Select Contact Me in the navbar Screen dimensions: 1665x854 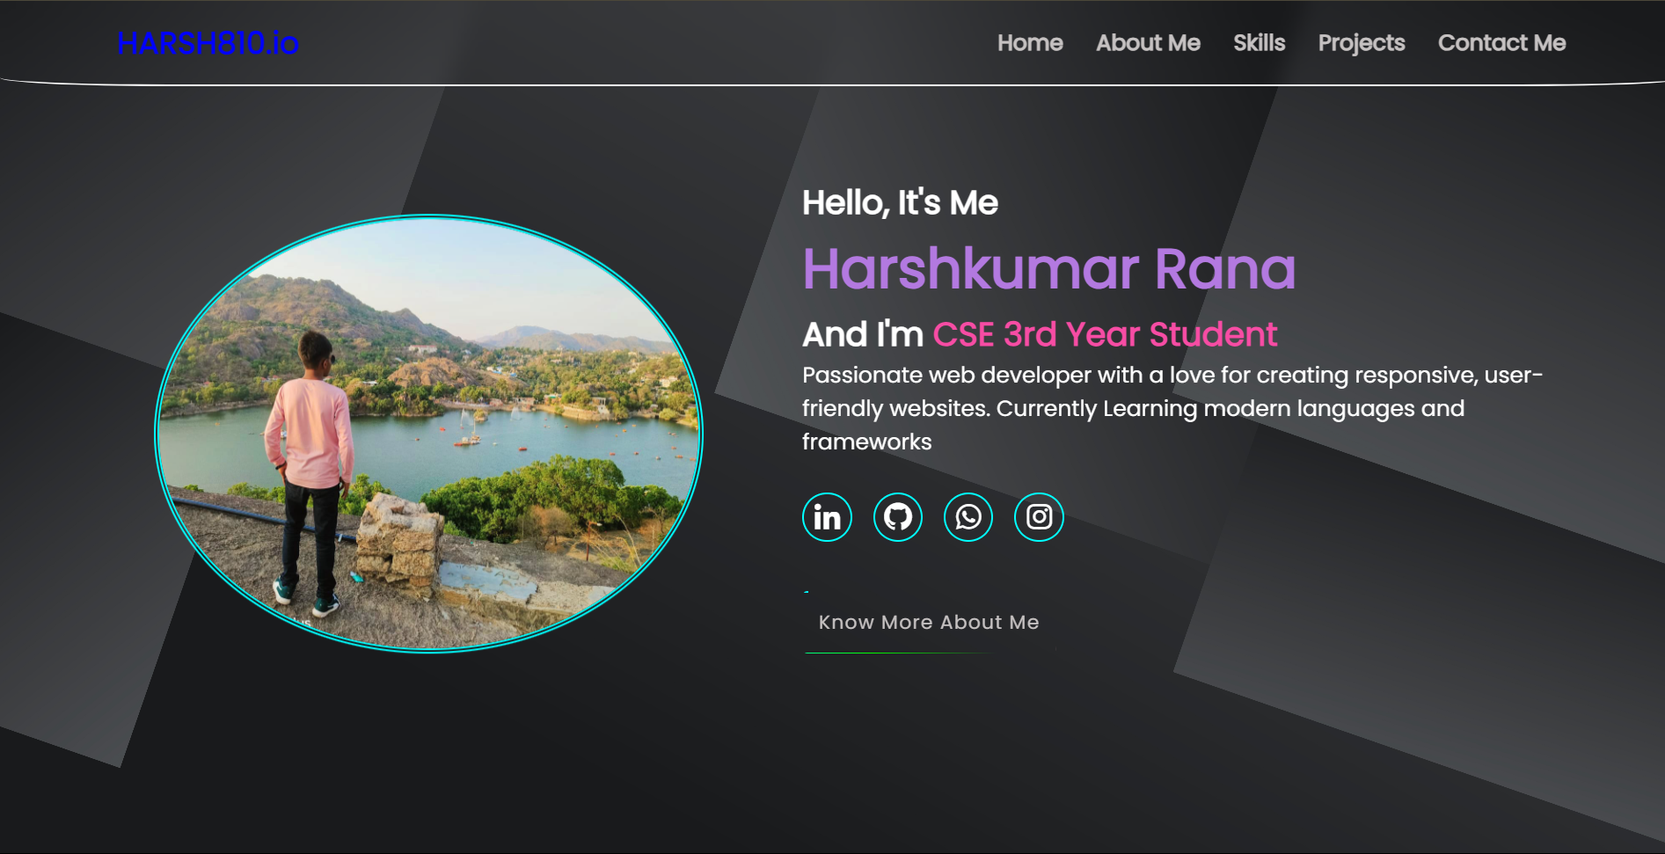pos(1501,43)
